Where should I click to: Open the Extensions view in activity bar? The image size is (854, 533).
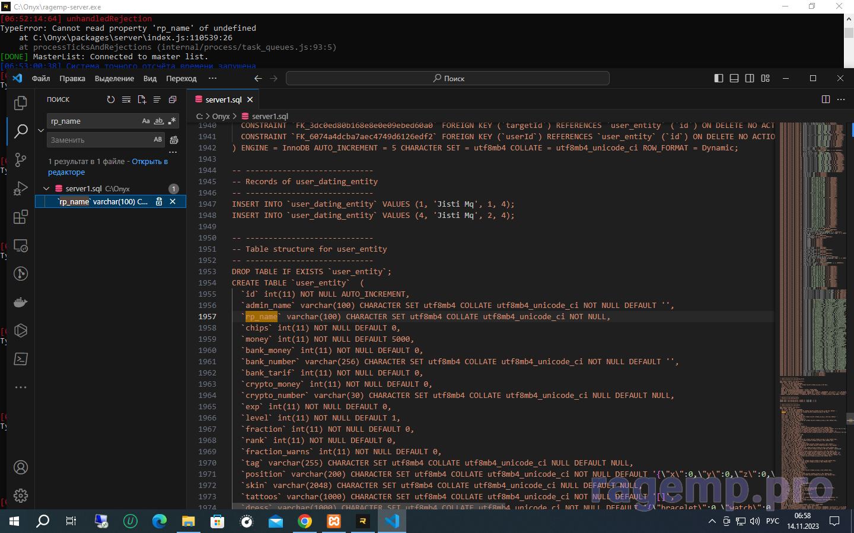(x=21, y=217)
